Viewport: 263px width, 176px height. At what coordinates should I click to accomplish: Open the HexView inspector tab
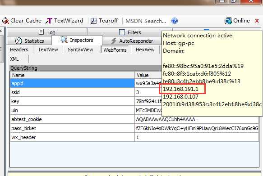click(x=145, y=50)
